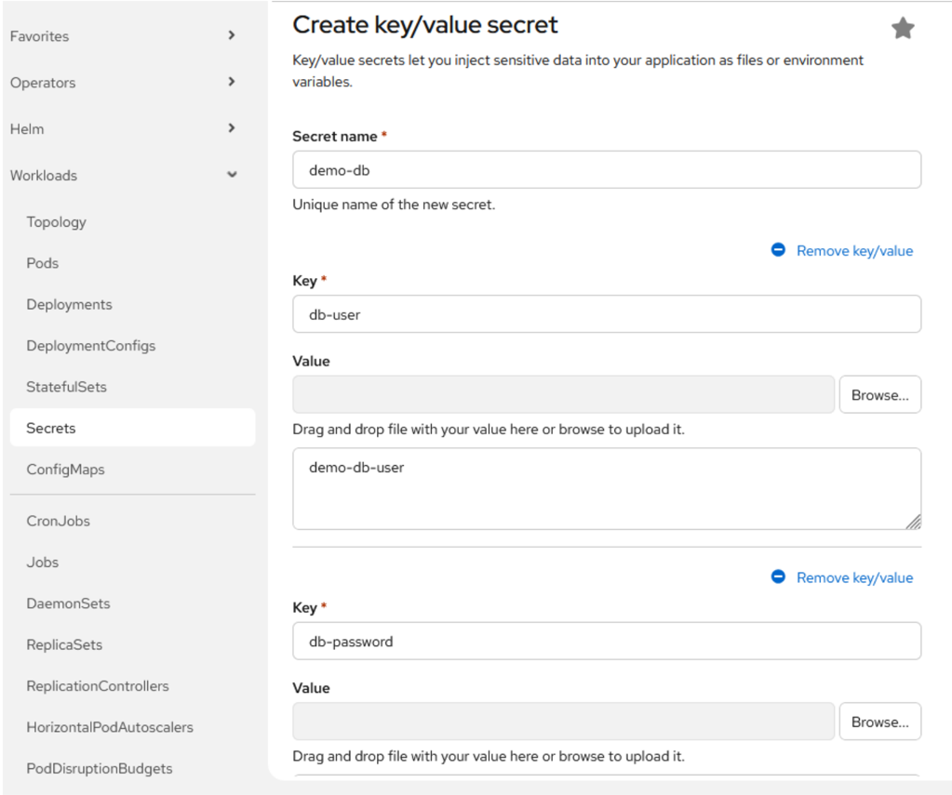Expand the Favorites section
952x795 pixels.
tap(124, 36)
